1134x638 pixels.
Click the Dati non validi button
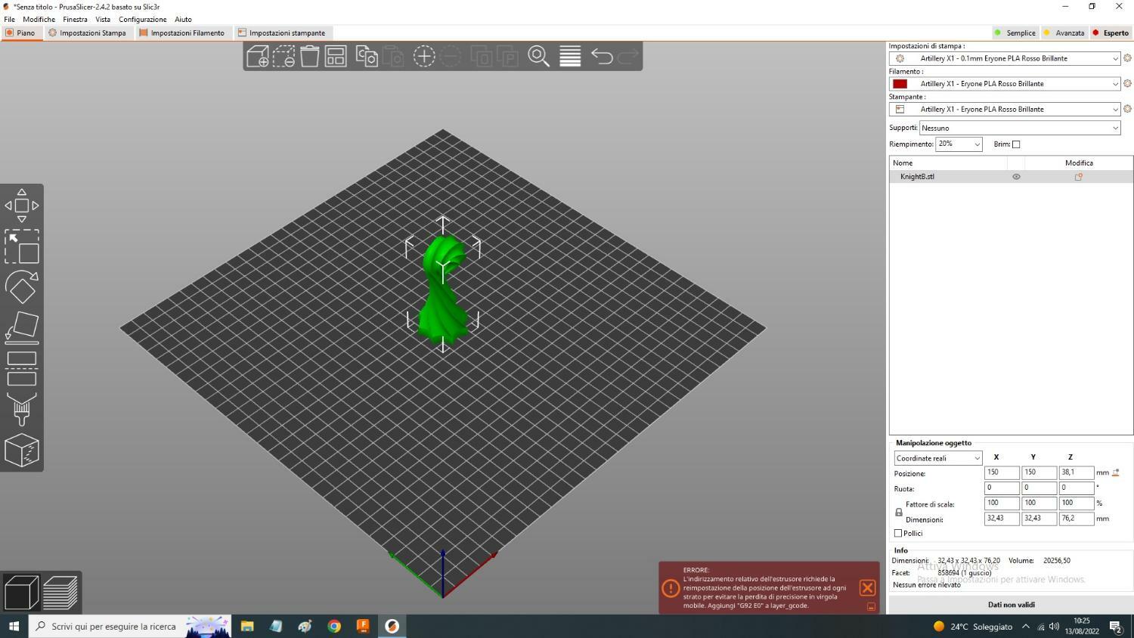(1011, 605)
